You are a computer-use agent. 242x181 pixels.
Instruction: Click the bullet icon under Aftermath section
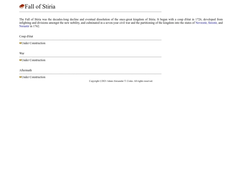20,77
